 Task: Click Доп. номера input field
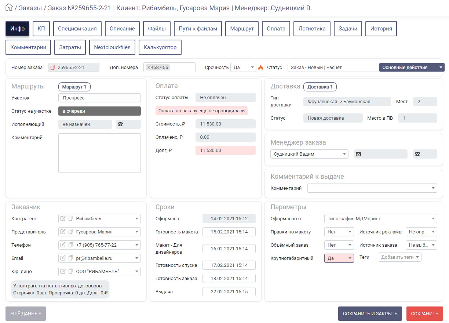coord(169,68)
